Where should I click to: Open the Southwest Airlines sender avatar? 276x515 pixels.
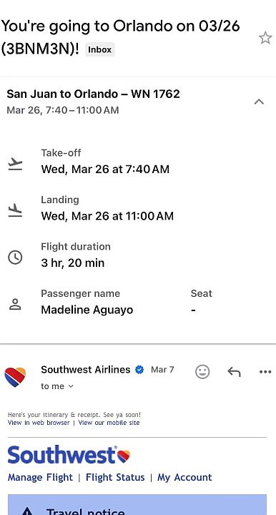click(x=15, y=377)
